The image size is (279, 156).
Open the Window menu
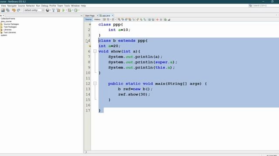tap(75, 6)
